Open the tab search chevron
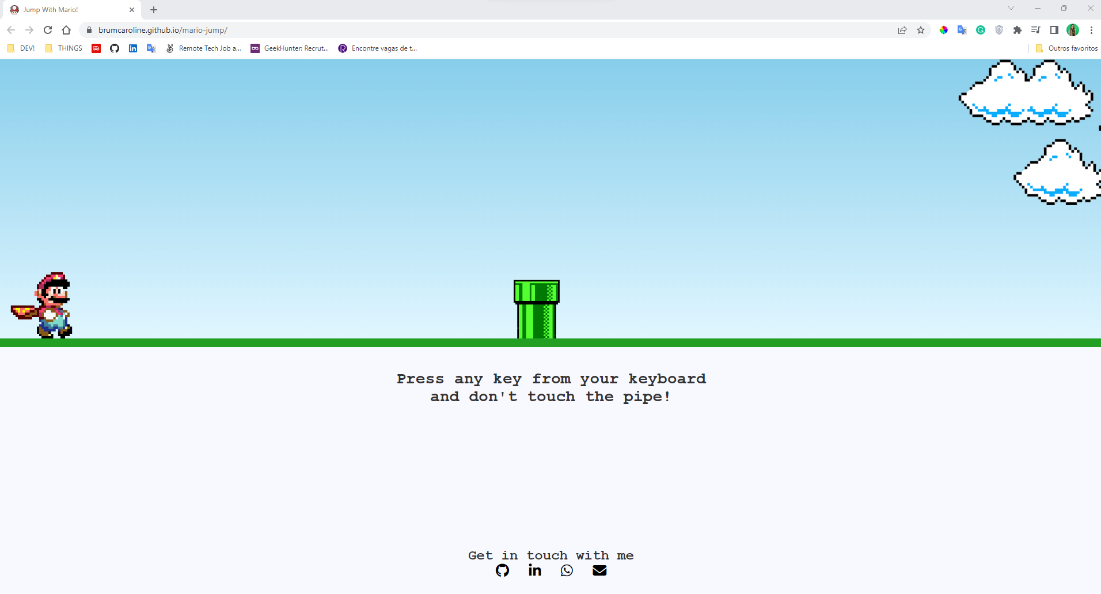This screenshot has height=594, width=1101. point(1011,8)
